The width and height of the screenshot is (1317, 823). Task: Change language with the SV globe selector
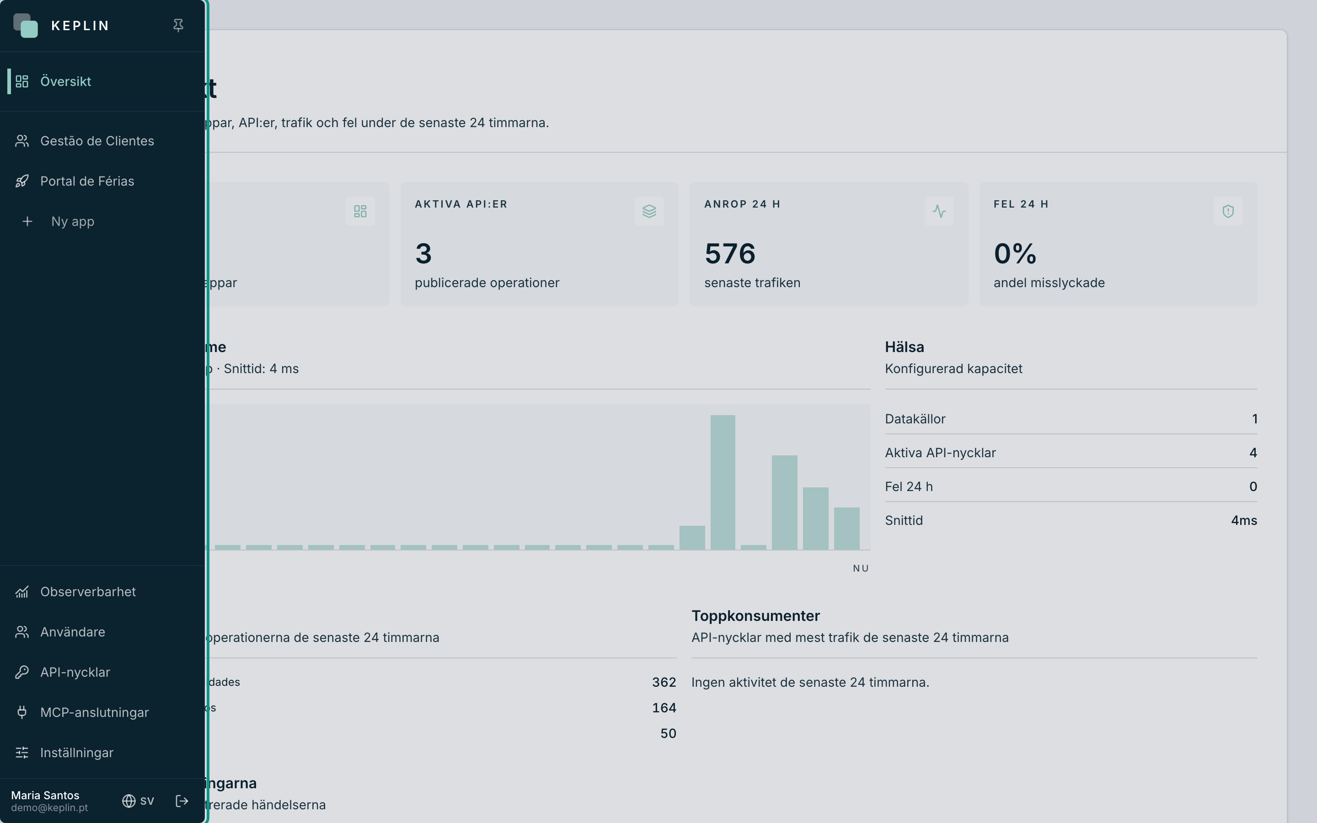tap(138, 801)
